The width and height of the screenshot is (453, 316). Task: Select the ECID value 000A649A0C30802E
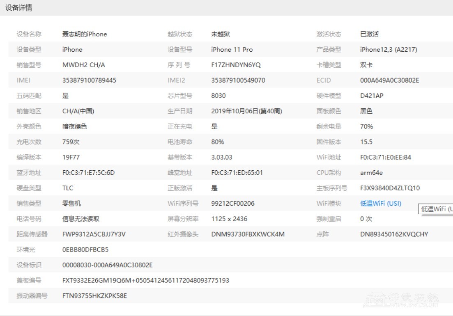(x=389, y=80)
